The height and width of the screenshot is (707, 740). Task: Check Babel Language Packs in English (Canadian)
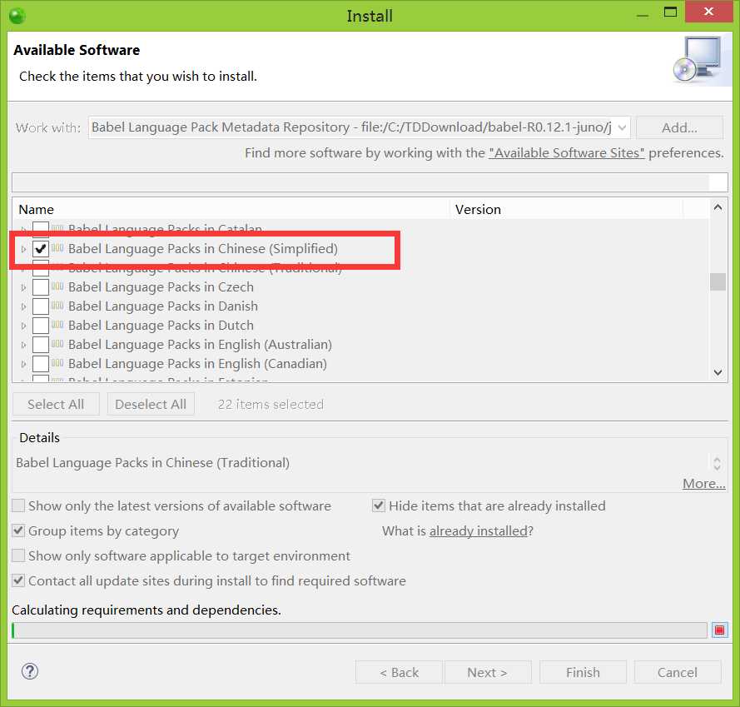(41, 364)
